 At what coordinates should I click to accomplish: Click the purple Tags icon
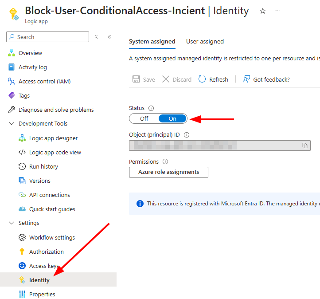point(12,95)
